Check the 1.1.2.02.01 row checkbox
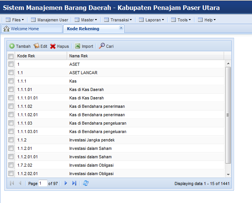252x203 pixels. tap(11, 173)
